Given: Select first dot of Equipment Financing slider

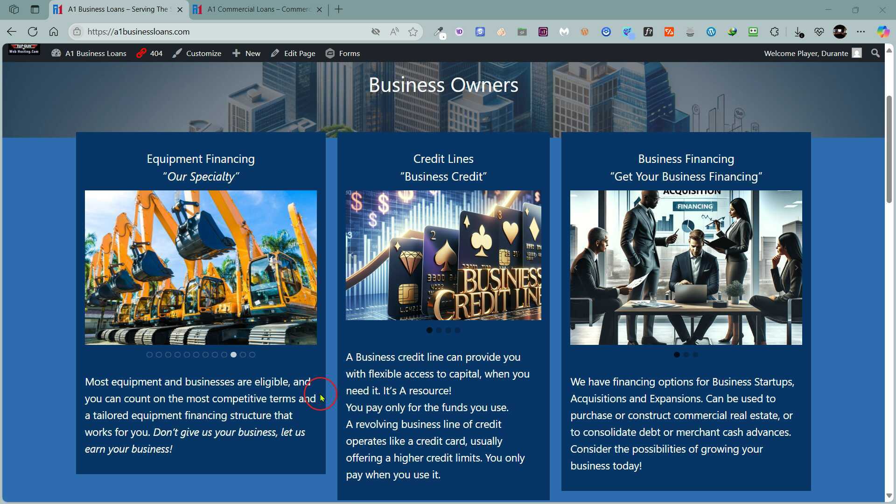Looking at the screenshot, I should [149, 355].
